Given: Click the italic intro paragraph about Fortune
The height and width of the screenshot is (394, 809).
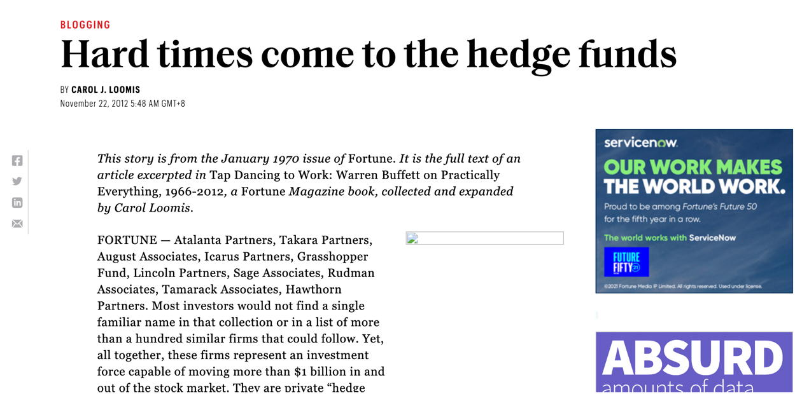Looking at the screenshot, I should (309, 183).
